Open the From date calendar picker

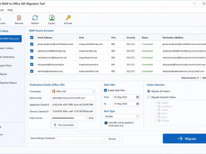(x=138, y=97)
